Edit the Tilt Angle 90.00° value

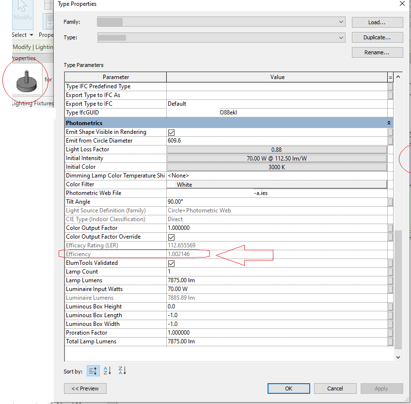click(x=277, y=202)
